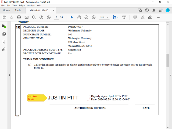Open the E-Sign menu
The height and width of the screenshot is (129, 172).
tap(21, 5)
